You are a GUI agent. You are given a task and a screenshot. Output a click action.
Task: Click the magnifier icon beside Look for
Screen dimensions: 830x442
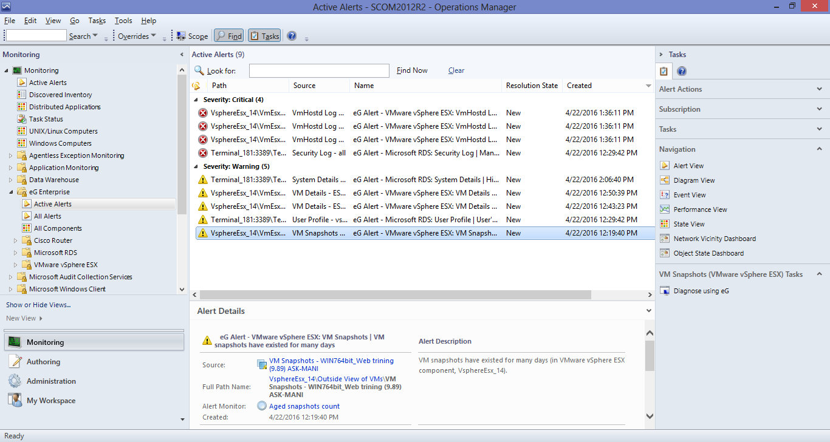pos(199,70)
